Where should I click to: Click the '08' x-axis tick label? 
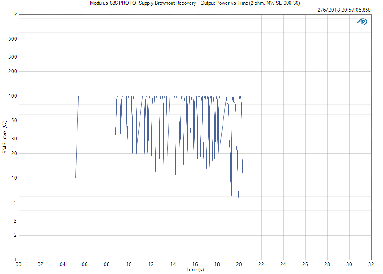click(x=107, y=264)
